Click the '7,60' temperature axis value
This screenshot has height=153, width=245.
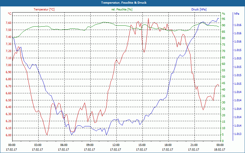tap(9, 23)
